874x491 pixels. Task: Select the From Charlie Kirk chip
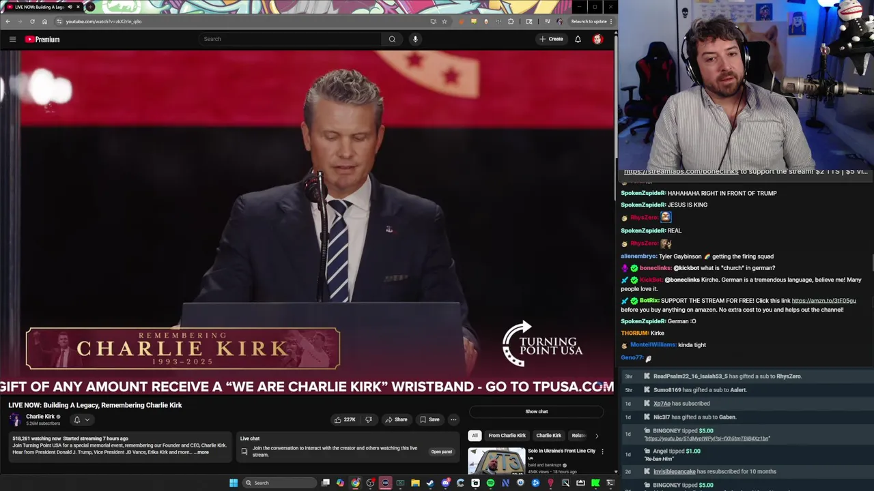507,435
